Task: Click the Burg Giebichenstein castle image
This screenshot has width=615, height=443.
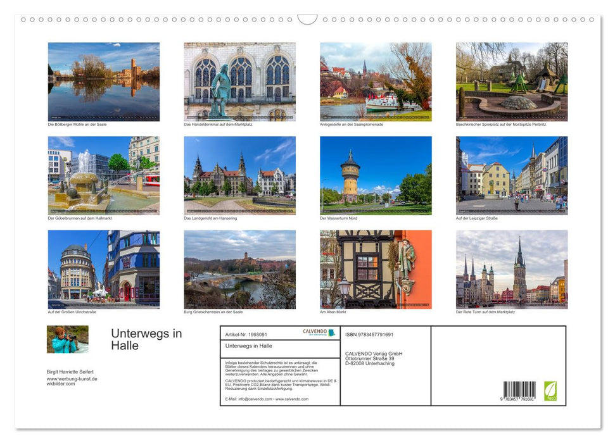Action: click(x=239, y=269)
